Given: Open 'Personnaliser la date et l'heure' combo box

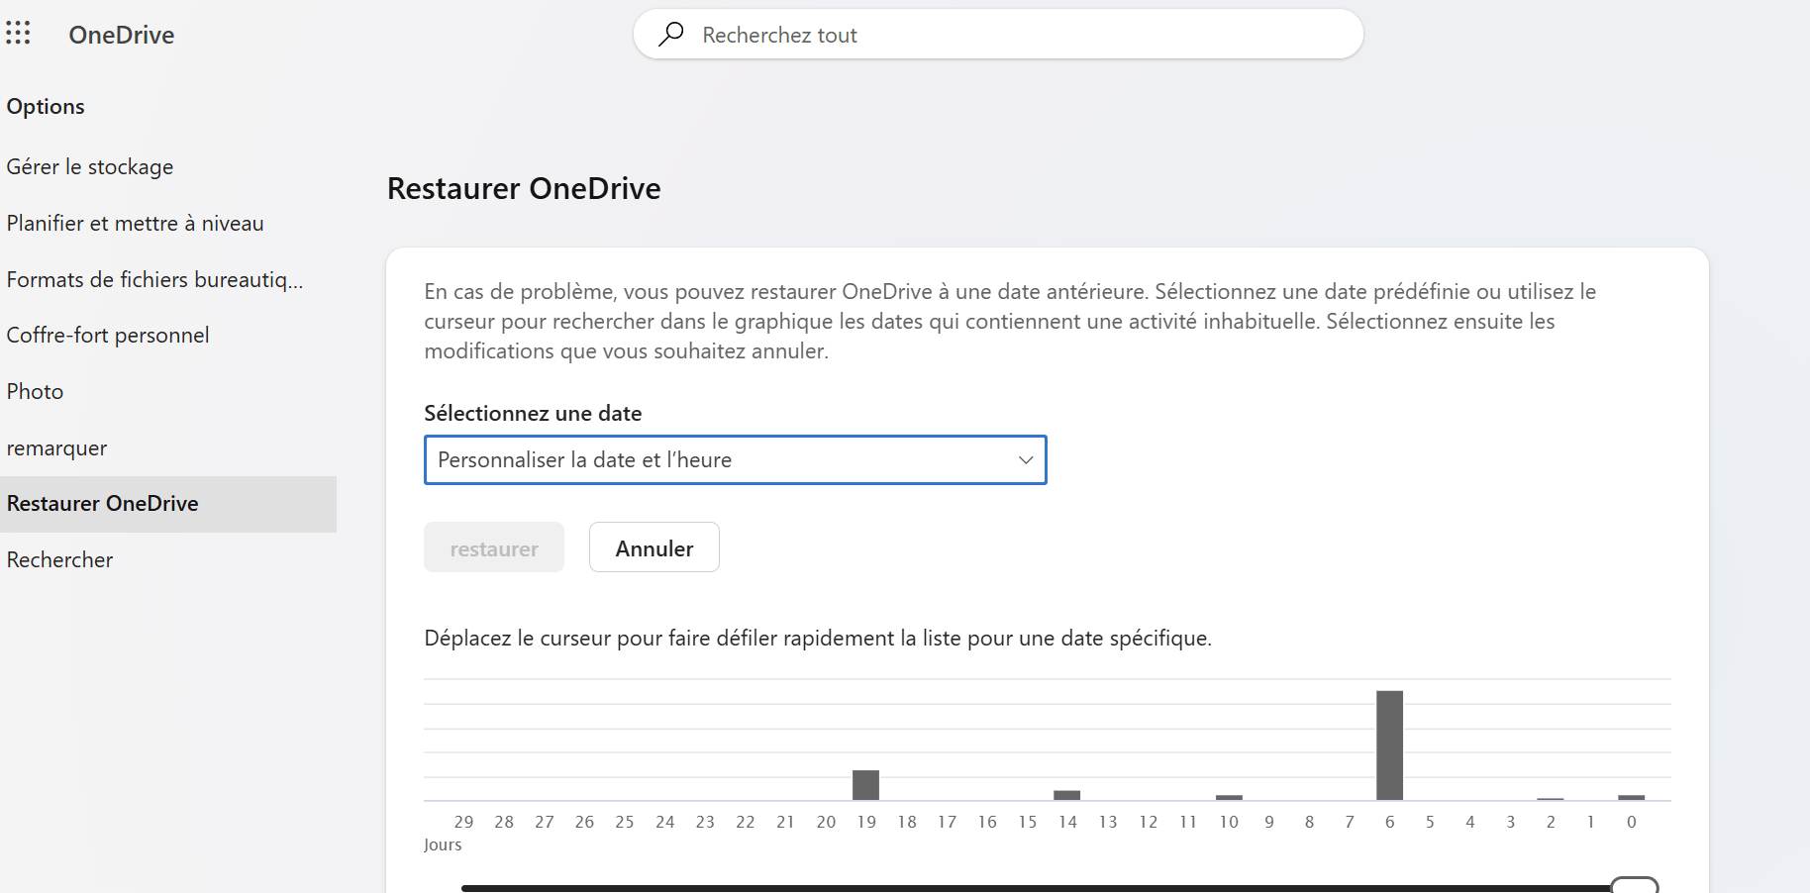Looking at the screenshot, I should pos(735,460).
